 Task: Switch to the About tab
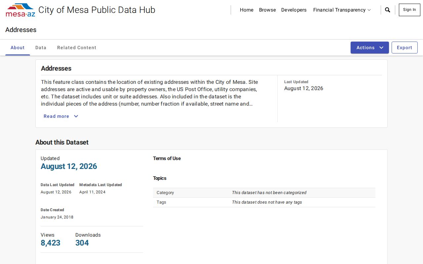point(18,48)
